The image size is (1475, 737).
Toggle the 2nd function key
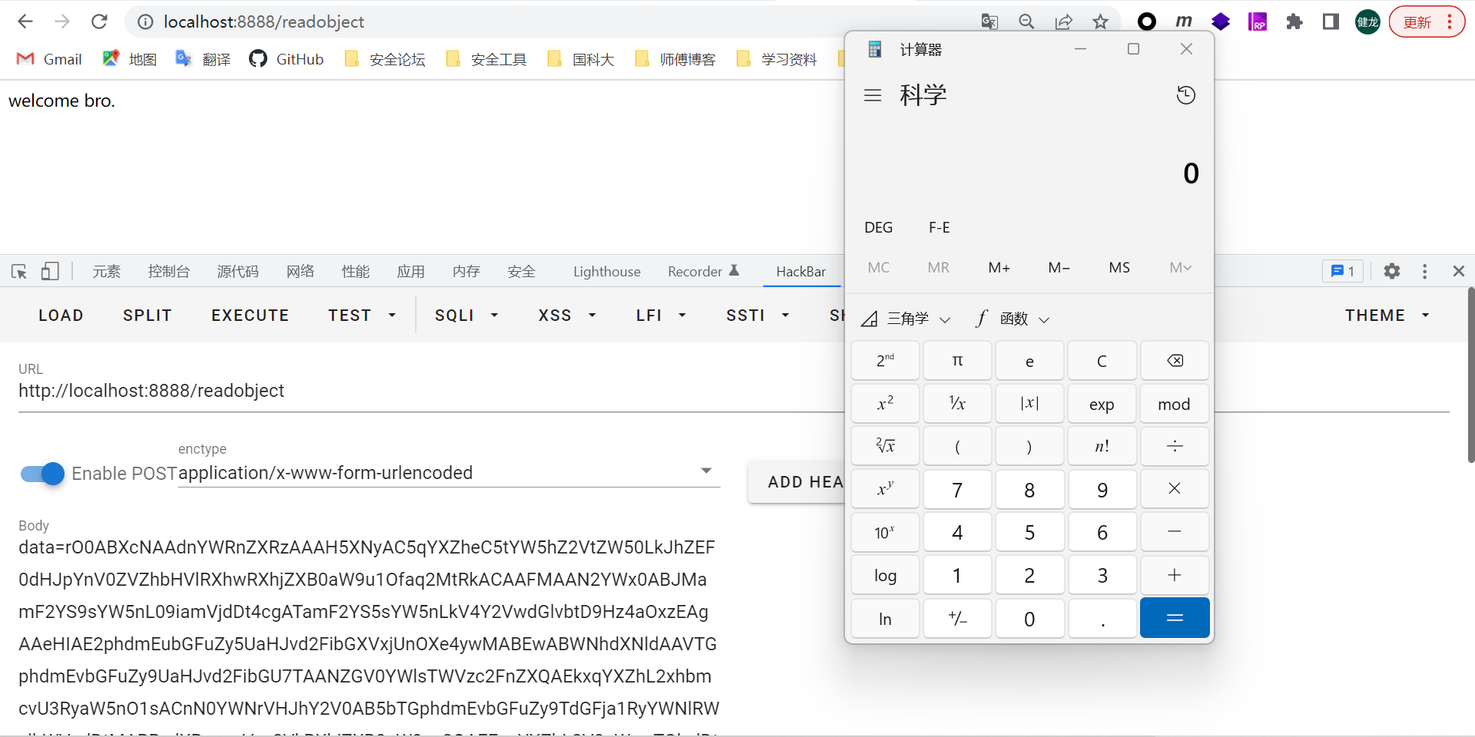pos(885,361)
